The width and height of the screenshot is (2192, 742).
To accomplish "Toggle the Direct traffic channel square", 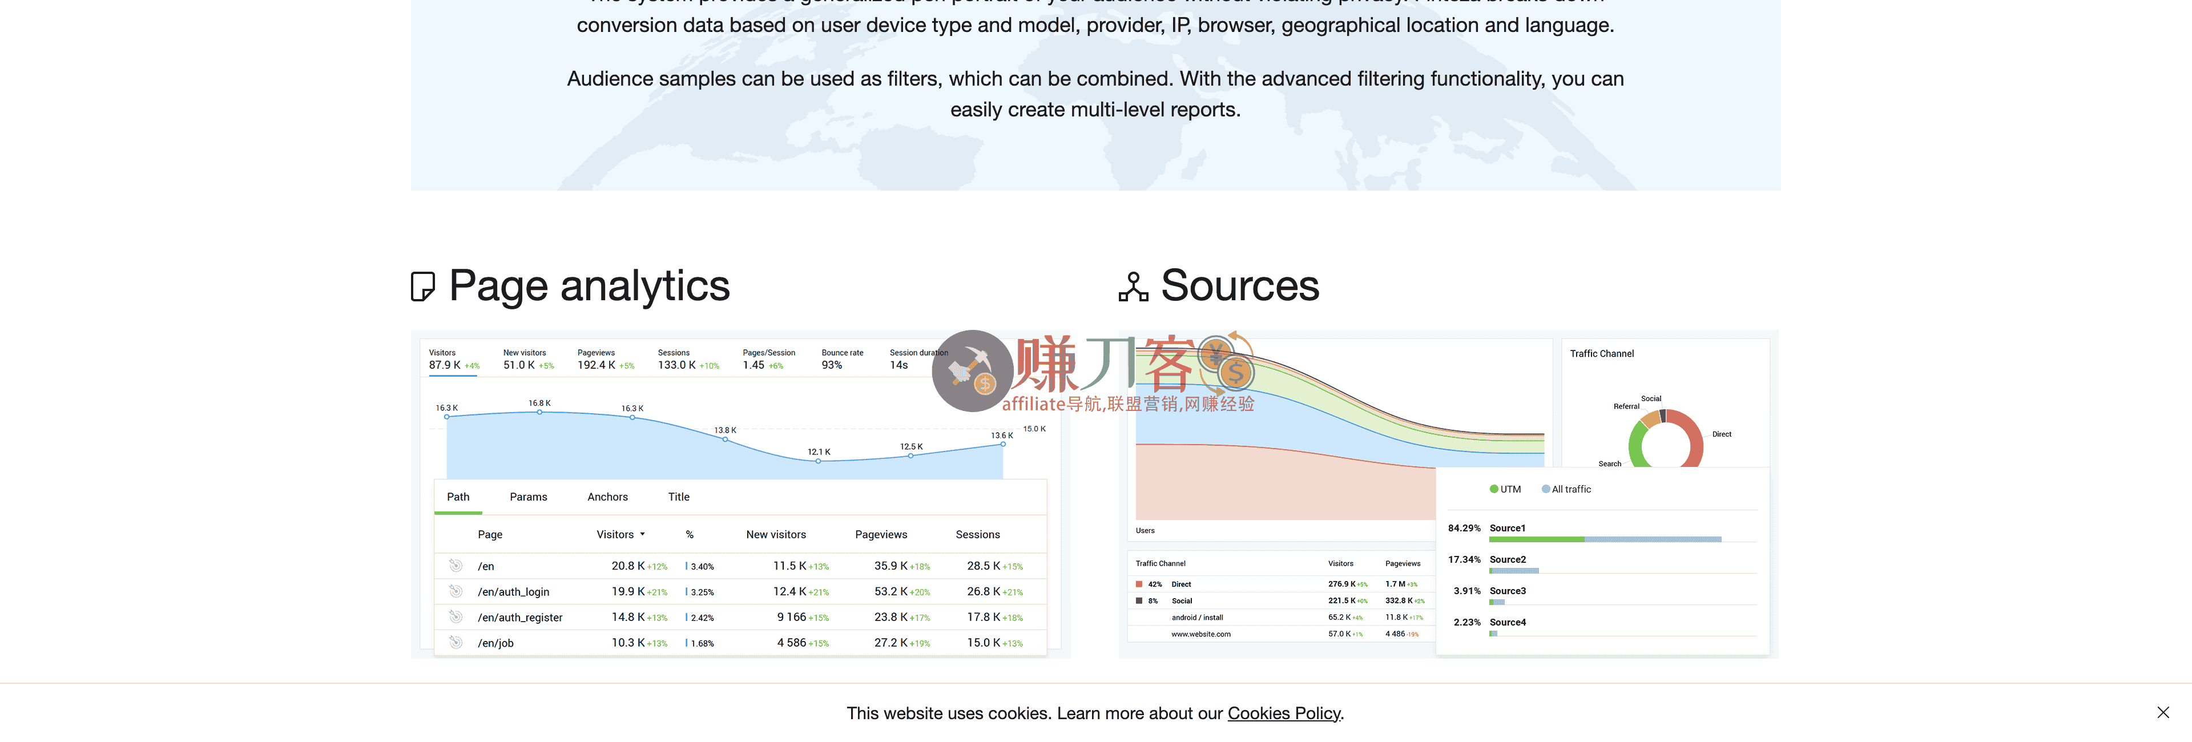I will [x=1139, y=584].
